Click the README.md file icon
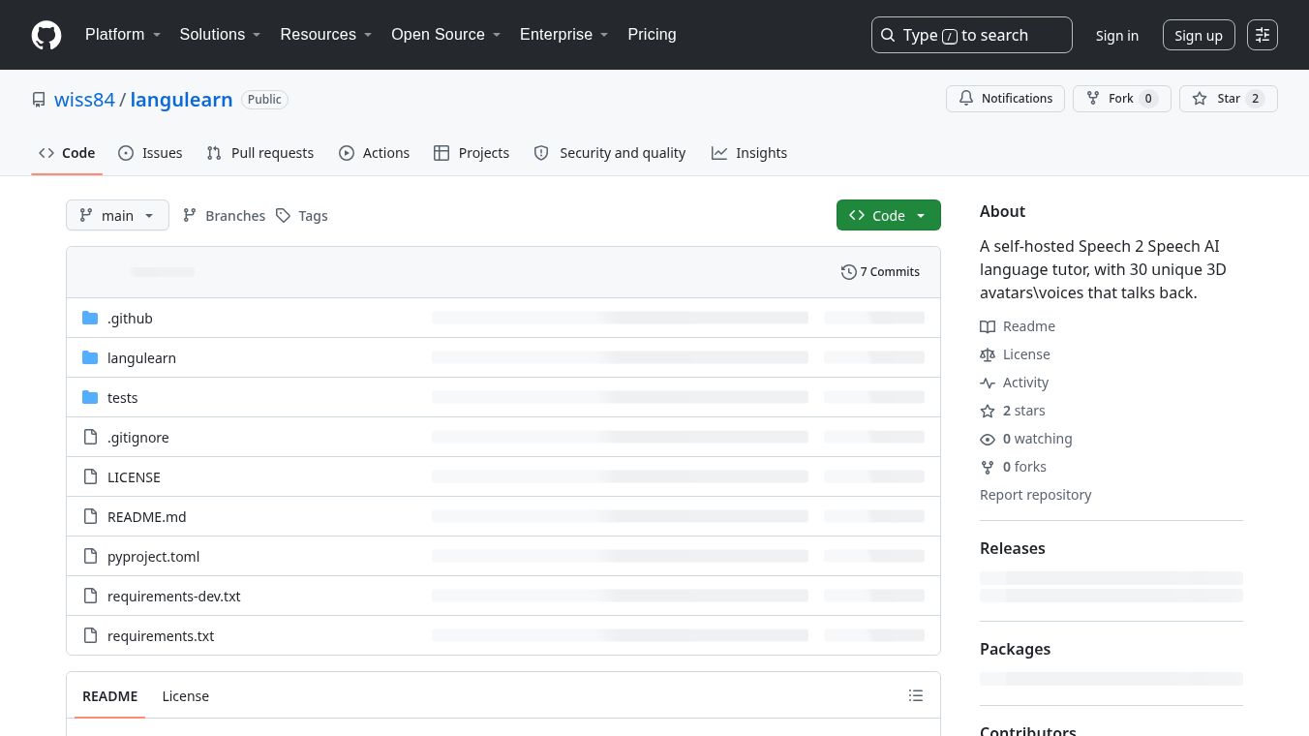 click(90, 516)
